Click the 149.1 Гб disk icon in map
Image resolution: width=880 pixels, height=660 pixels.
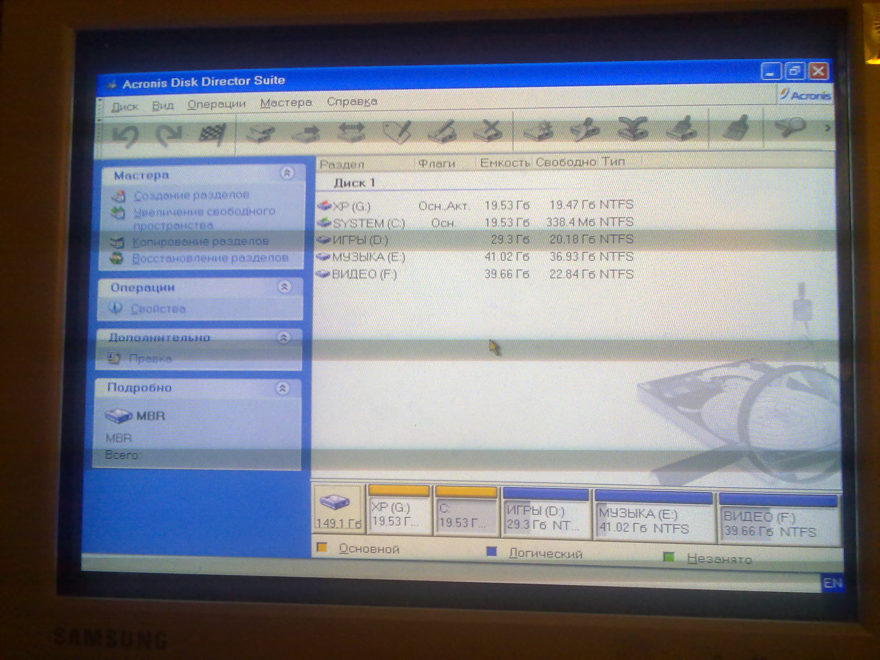click(338, 509)
